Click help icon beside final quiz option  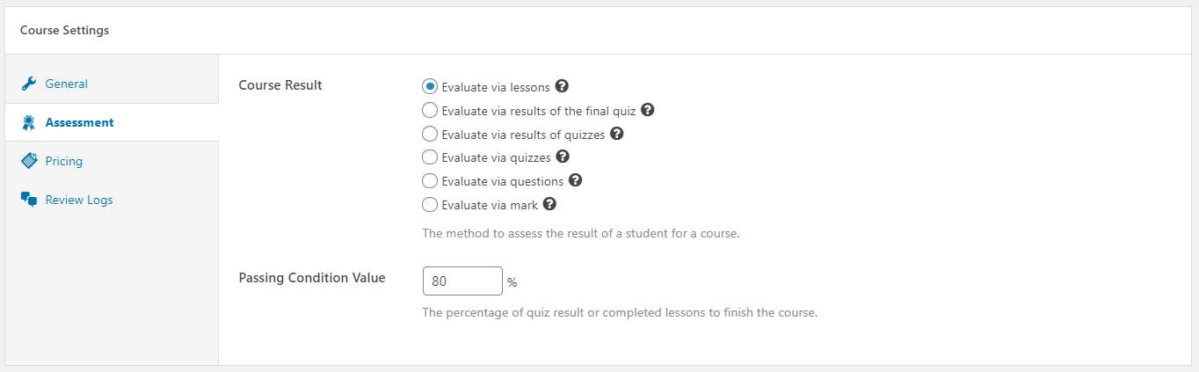648,110
